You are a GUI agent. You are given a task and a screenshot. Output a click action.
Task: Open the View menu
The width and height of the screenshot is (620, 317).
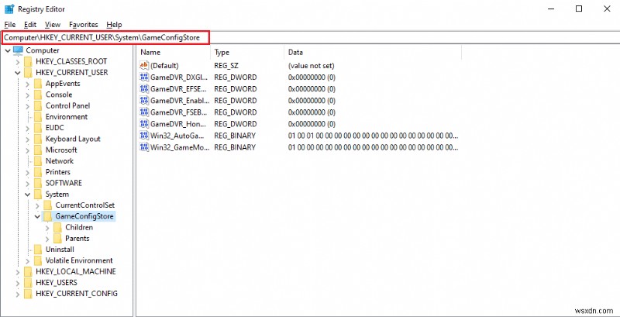click(x=53, y=25)
